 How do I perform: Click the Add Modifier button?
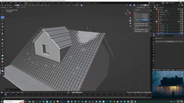(169, 41)
